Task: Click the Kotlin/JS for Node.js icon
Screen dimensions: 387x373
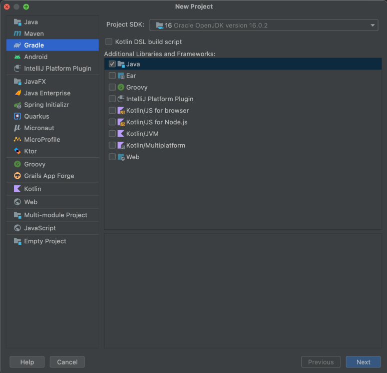Action: [x=121, y=122]
